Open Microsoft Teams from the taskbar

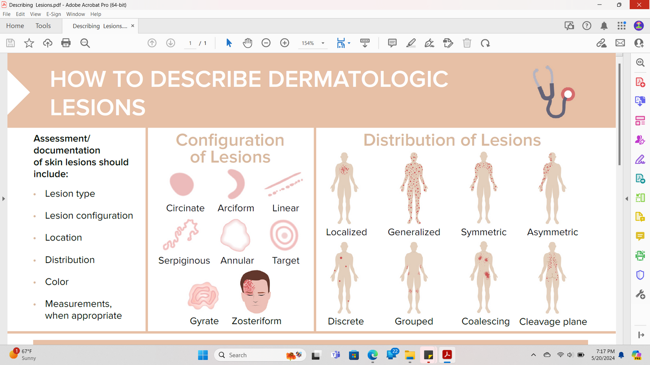(336, 355)
